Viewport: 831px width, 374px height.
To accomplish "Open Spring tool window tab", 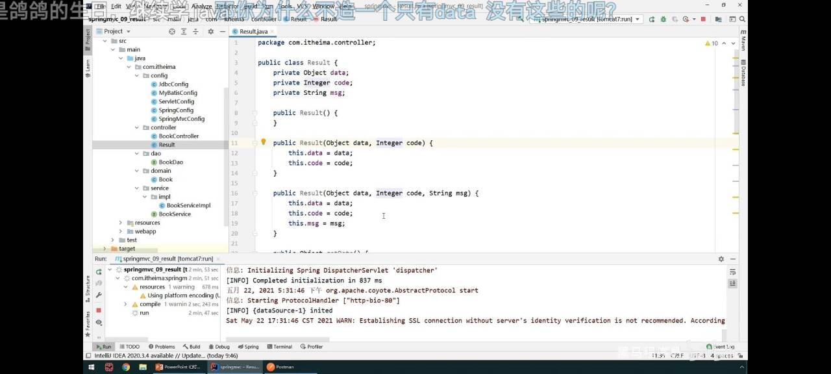I will click(248, 347).
